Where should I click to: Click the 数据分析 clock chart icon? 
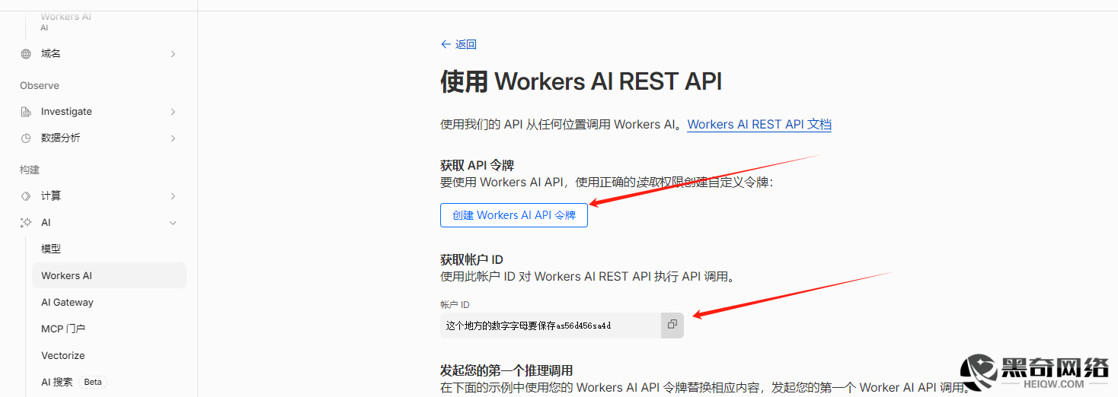pos(26,138)
